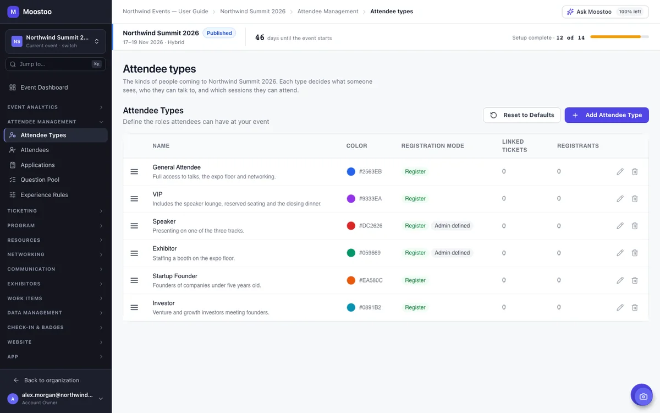Click the General Attendee row drag handle

click(134, 172)
